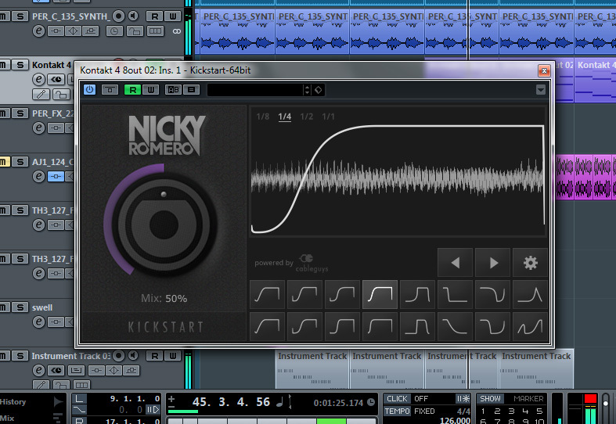Click the History label in transport
Viewport: 616px width, 424px height.
(13, 401)
